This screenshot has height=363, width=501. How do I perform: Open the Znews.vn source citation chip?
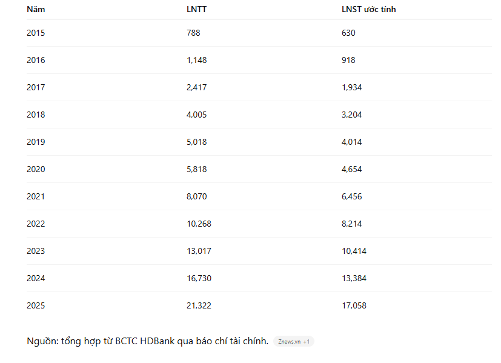(x=289, y=342)
